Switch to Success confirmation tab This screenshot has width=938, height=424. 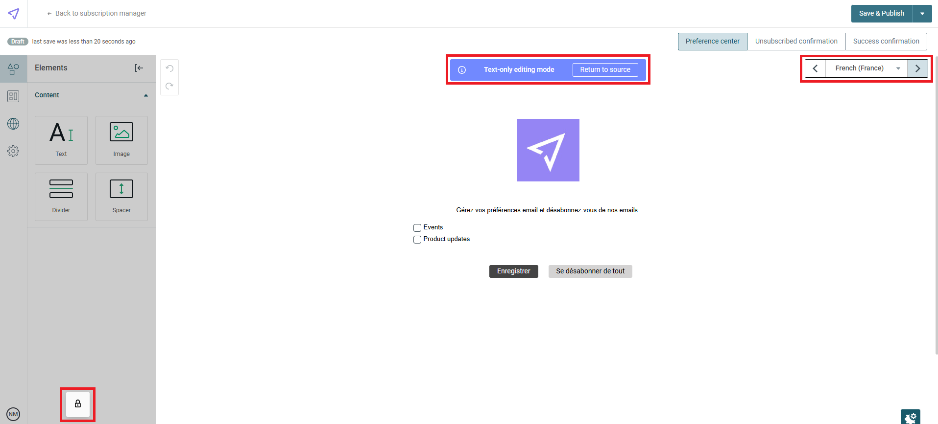click(886, 42)
